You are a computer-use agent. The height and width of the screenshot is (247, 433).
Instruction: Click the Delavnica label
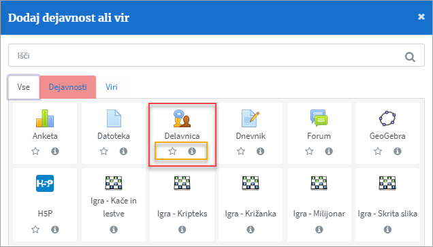pos(182,136)
